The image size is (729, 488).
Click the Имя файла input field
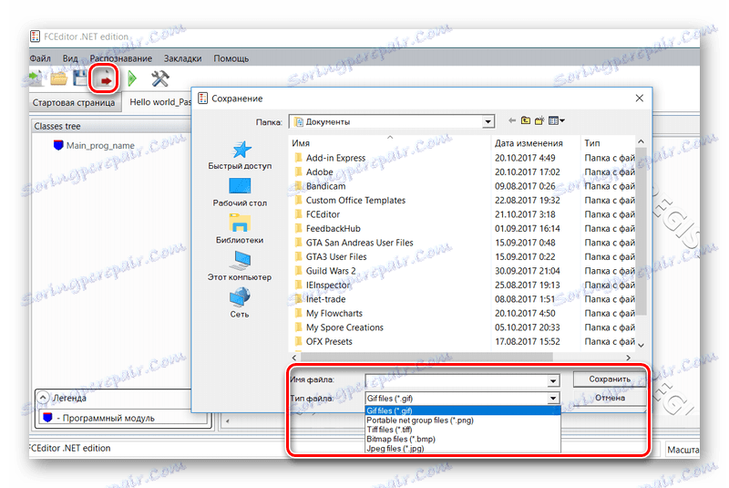point(457,381)
